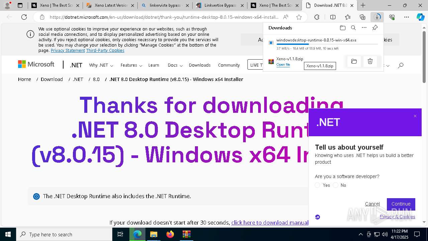The height and width of the screenshot is (241, 428).
Task: Open WinRAR from taskbar
Action: point(186,234)
